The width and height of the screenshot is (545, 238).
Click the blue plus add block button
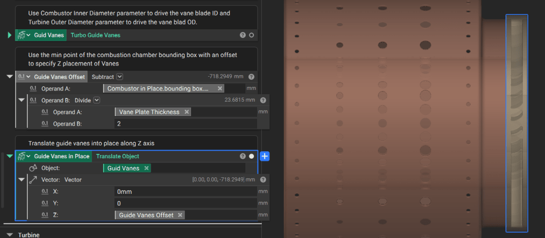pyautogui.click(x=265, y=157)
